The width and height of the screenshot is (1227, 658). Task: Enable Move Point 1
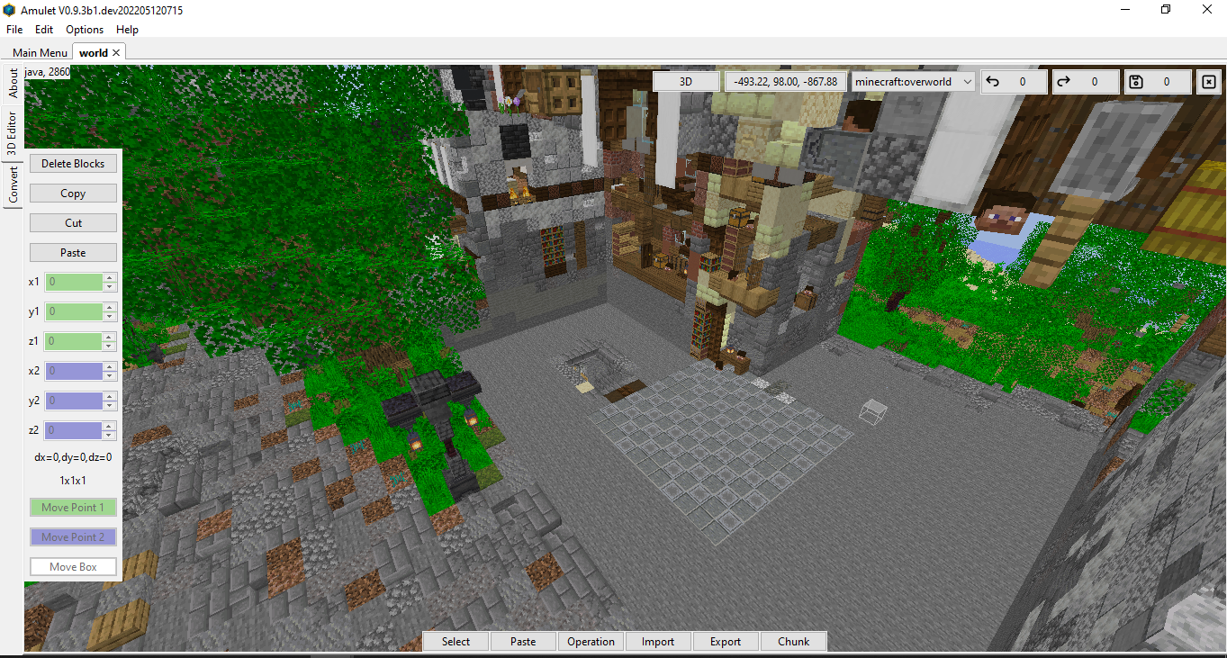tap(73, 507)
